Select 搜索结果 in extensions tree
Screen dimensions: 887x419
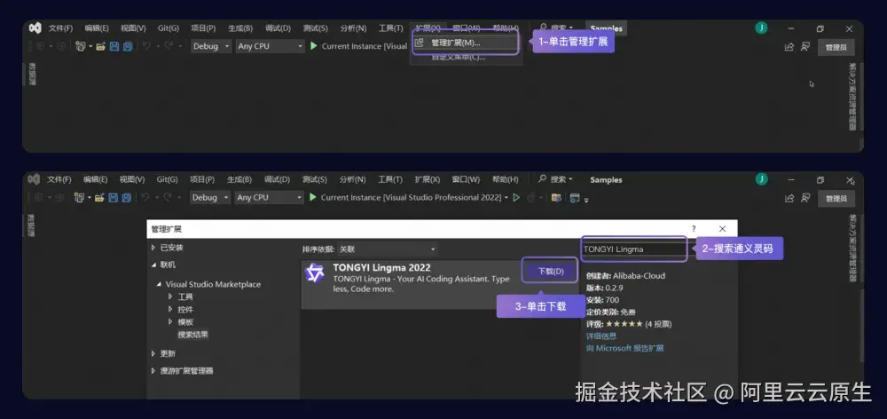(x=192, y=335)
